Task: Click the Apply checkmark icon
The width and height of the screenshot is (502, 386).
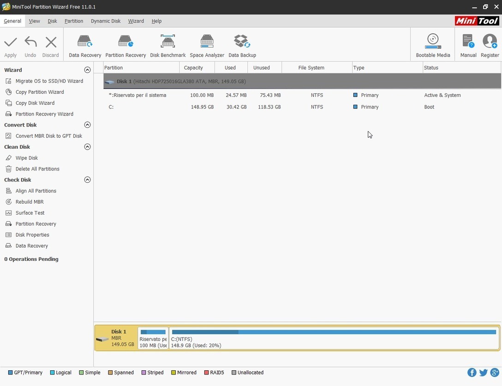Action: point(10,42)
